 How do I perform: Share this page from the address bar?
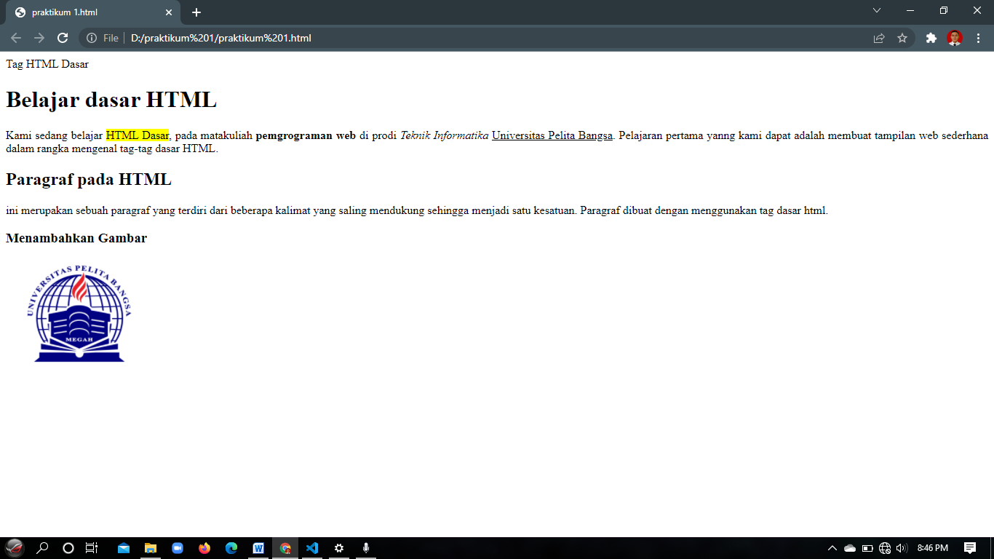pos(879,38)
